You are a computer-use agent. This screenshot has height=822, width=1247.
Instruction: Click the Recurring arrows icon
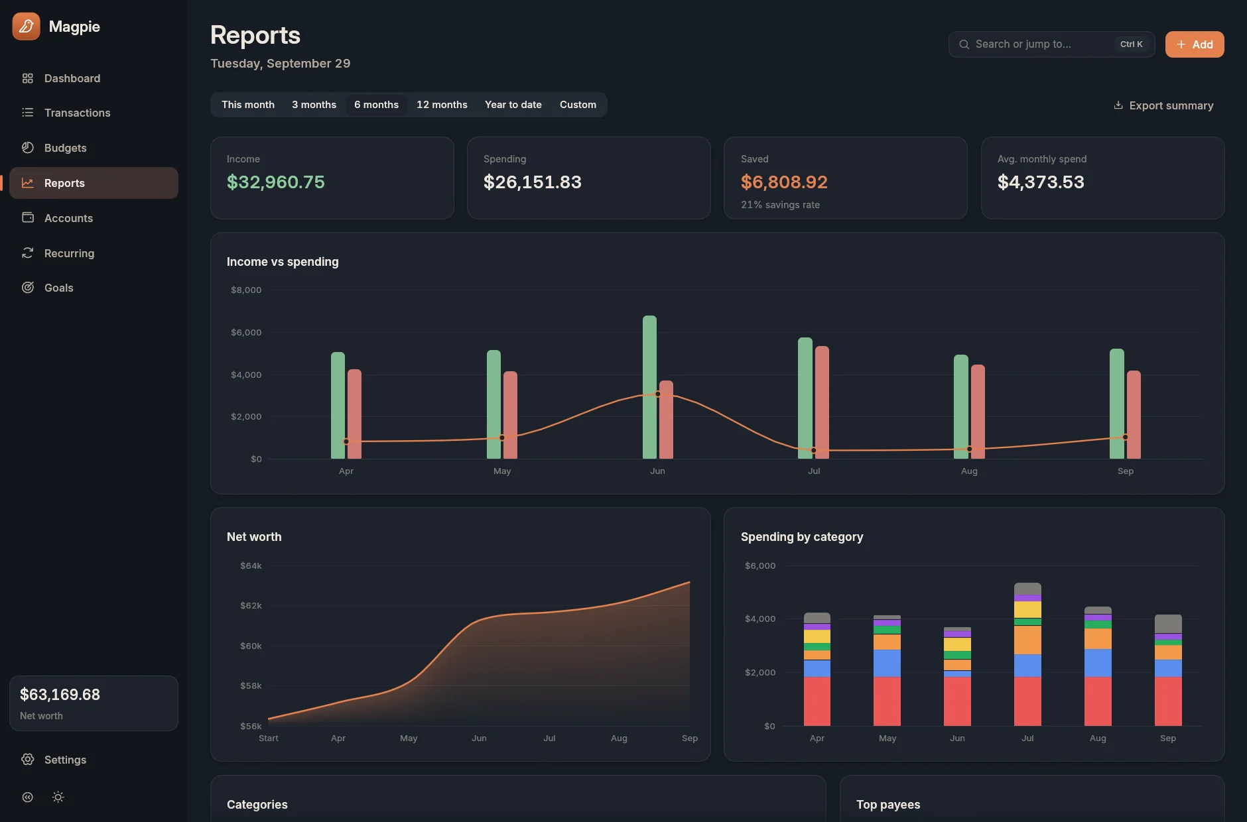point(27,253)
